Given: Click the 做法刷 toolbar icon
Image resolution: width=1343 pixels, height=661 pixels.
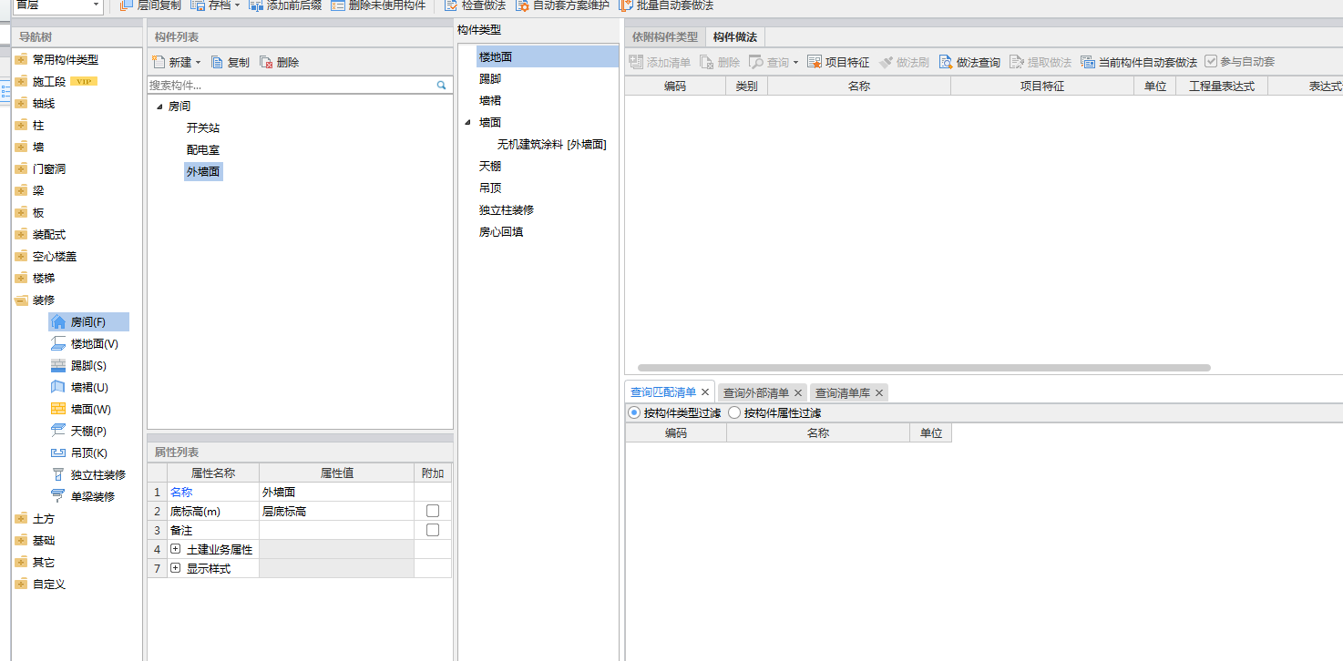Looking at the screenshot, I should pos(886,62).
